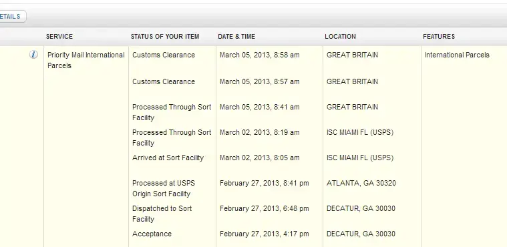Click the blue info icon beside the service
The image size is (507, 247).
pos(33,55)
